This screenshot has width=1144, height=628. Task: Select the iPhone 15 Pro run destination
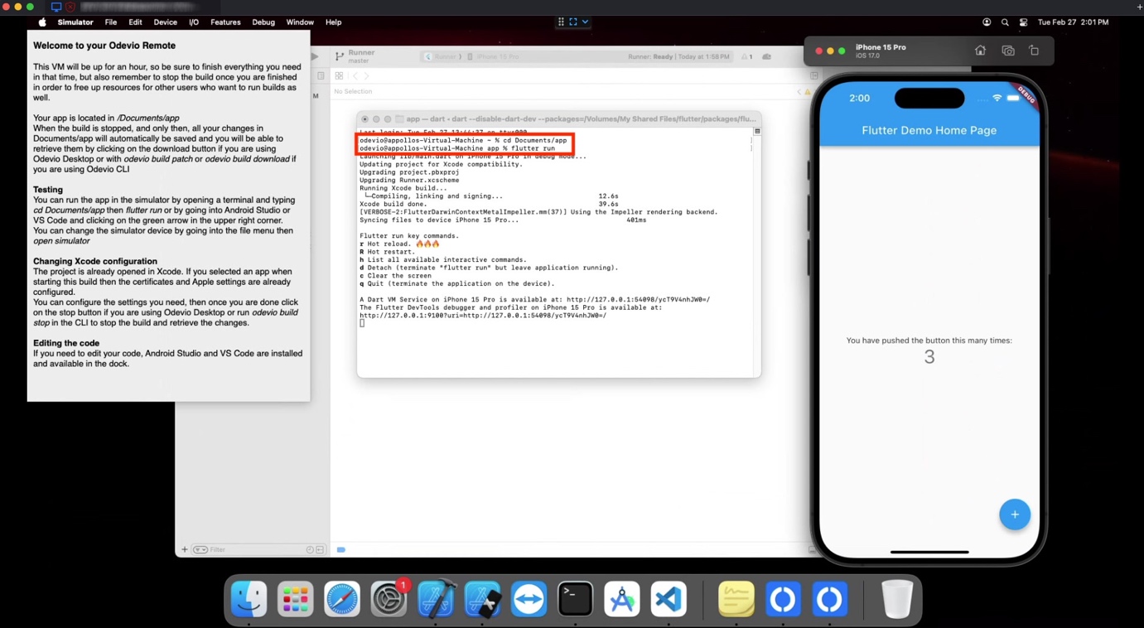point(497,56)
